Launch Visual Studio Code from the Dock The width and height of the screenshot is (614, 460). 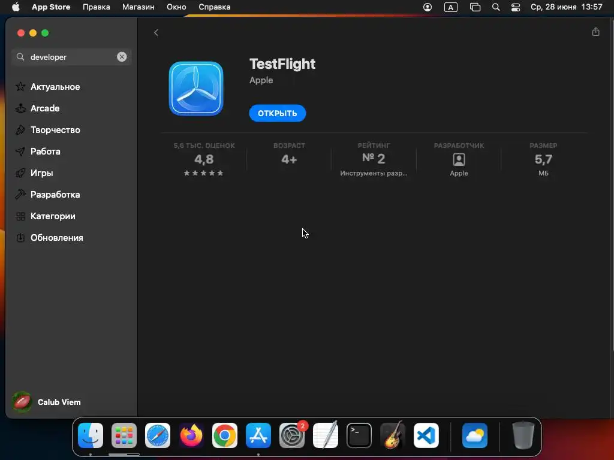click(x=426, y=435)
